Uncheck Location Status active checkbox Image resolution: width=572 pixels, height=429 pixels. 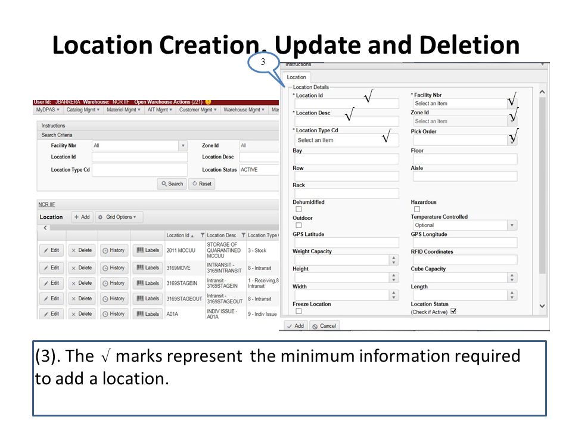453,311
